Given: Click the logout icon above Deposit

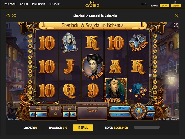Looking at the screenshot, I should 175,2.
